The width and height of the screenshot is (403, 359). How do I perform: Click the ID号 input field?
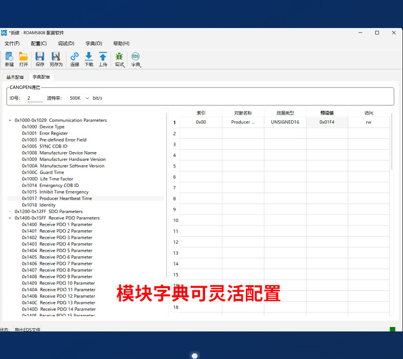pos(34,98)
